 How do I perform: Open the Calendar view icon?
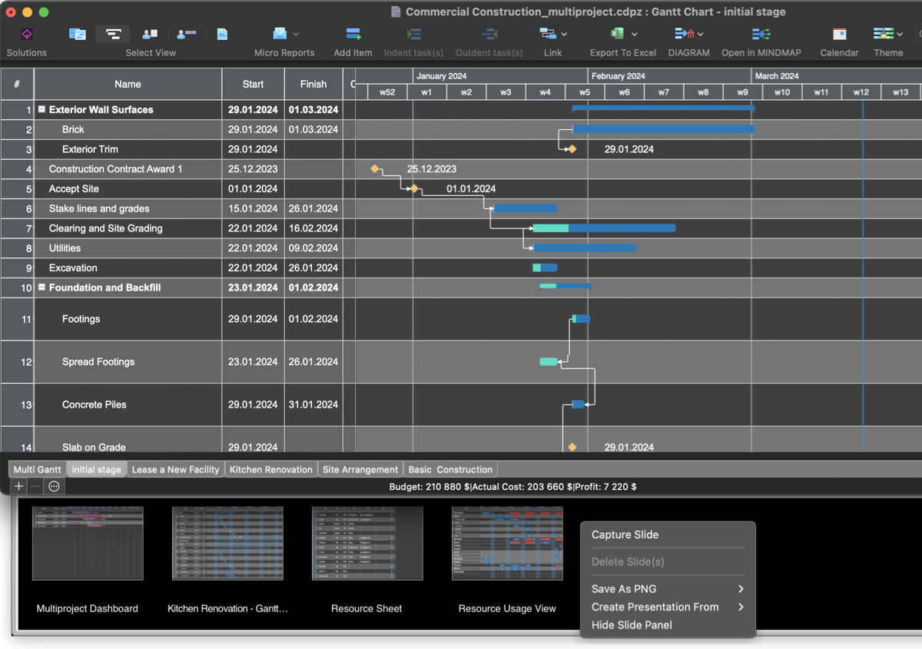839,34
